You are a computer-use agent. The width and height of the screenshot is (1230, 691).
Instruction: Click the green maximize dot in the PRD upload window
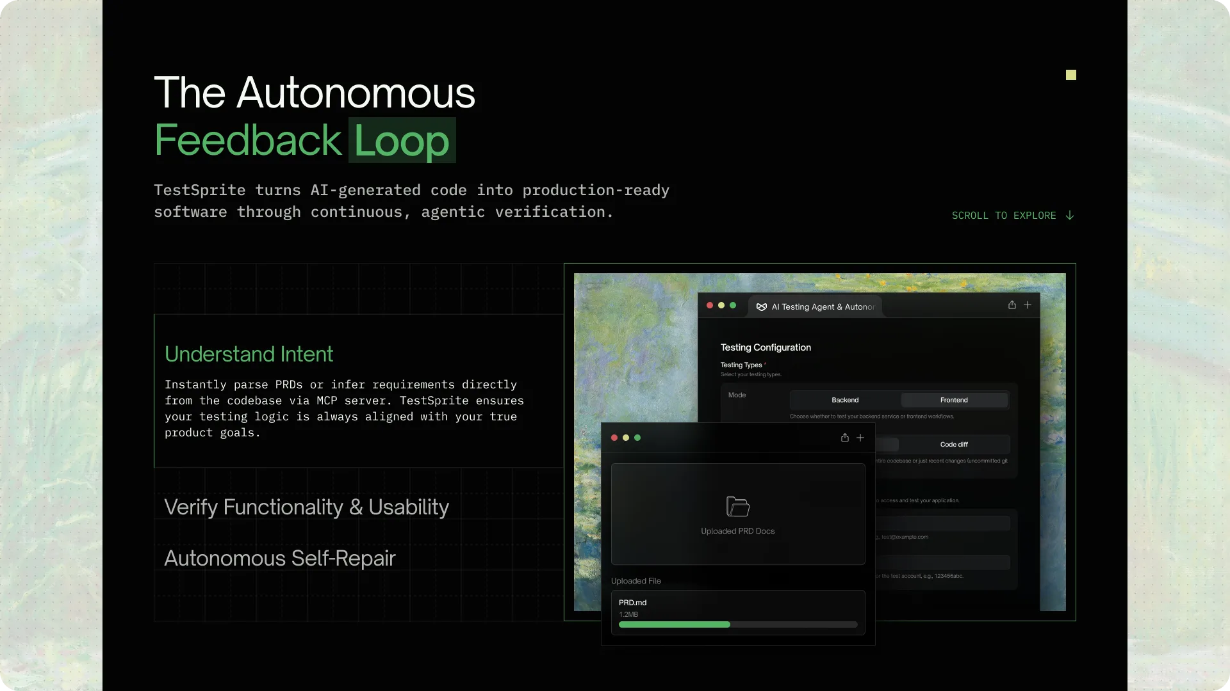[x=637, y=438]
